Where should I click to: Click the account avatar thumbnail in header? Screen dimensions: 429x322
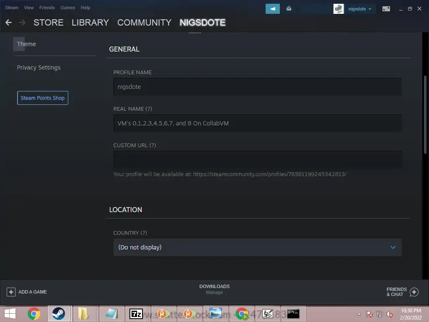tap(339, 9)
